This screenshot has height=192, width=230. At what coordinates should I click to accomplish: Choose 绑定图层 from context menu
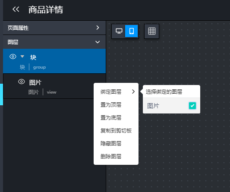tap(116, 91)
